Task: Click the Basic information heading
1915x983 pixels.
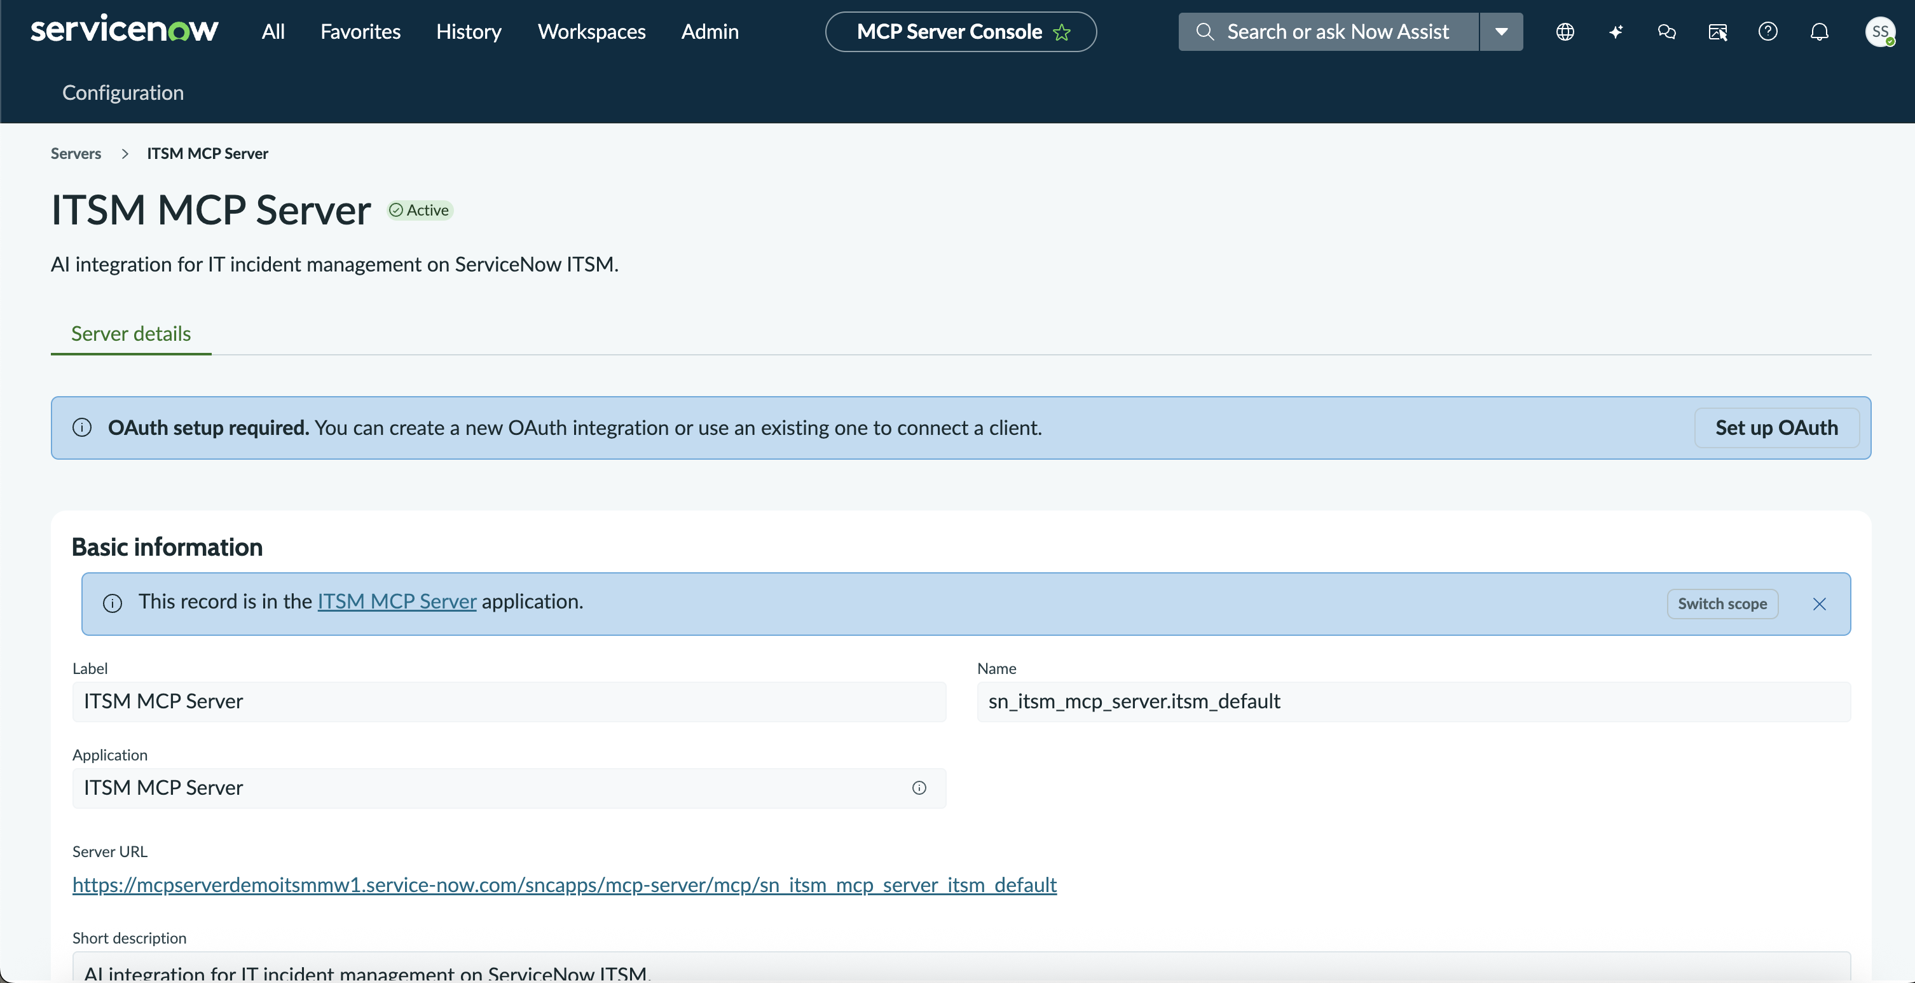Action: (x=167, y=547)
